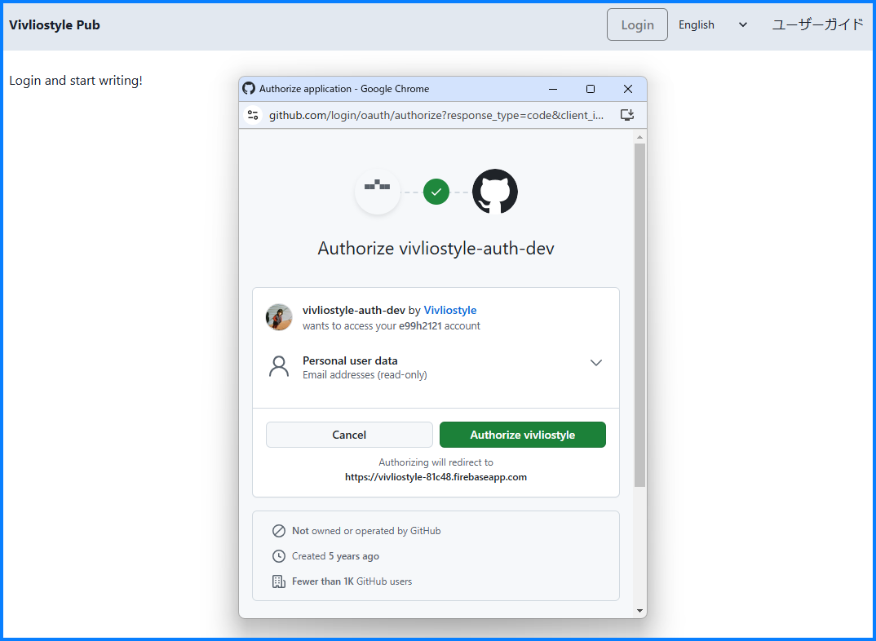Click the Login button in Vivliostyle Pub header
This screenshot has width=876, height=641.
tap(637, 24)
